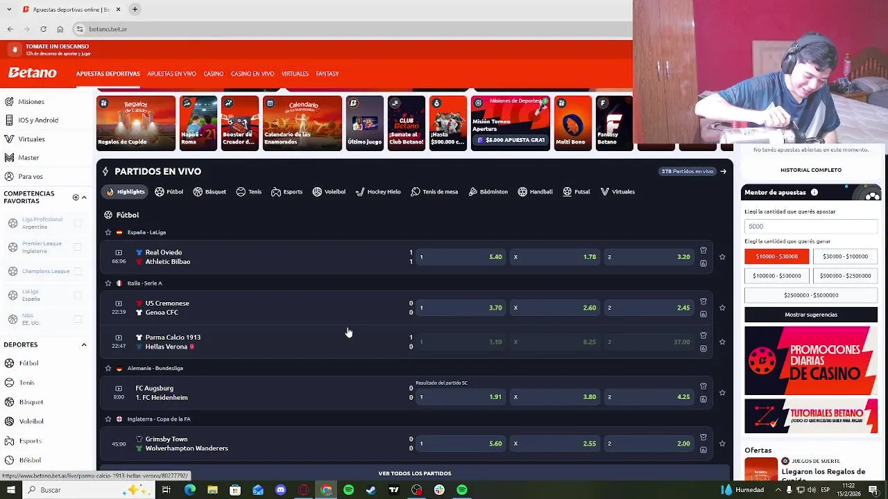The image size is (888, 499).
Task: Open Promociones Diarias de Casino banner
Action: (811, 360)
